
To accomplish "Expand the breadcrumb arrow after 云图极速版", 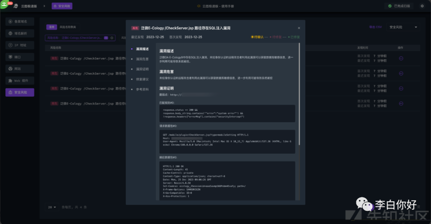I will click(44, 6).
